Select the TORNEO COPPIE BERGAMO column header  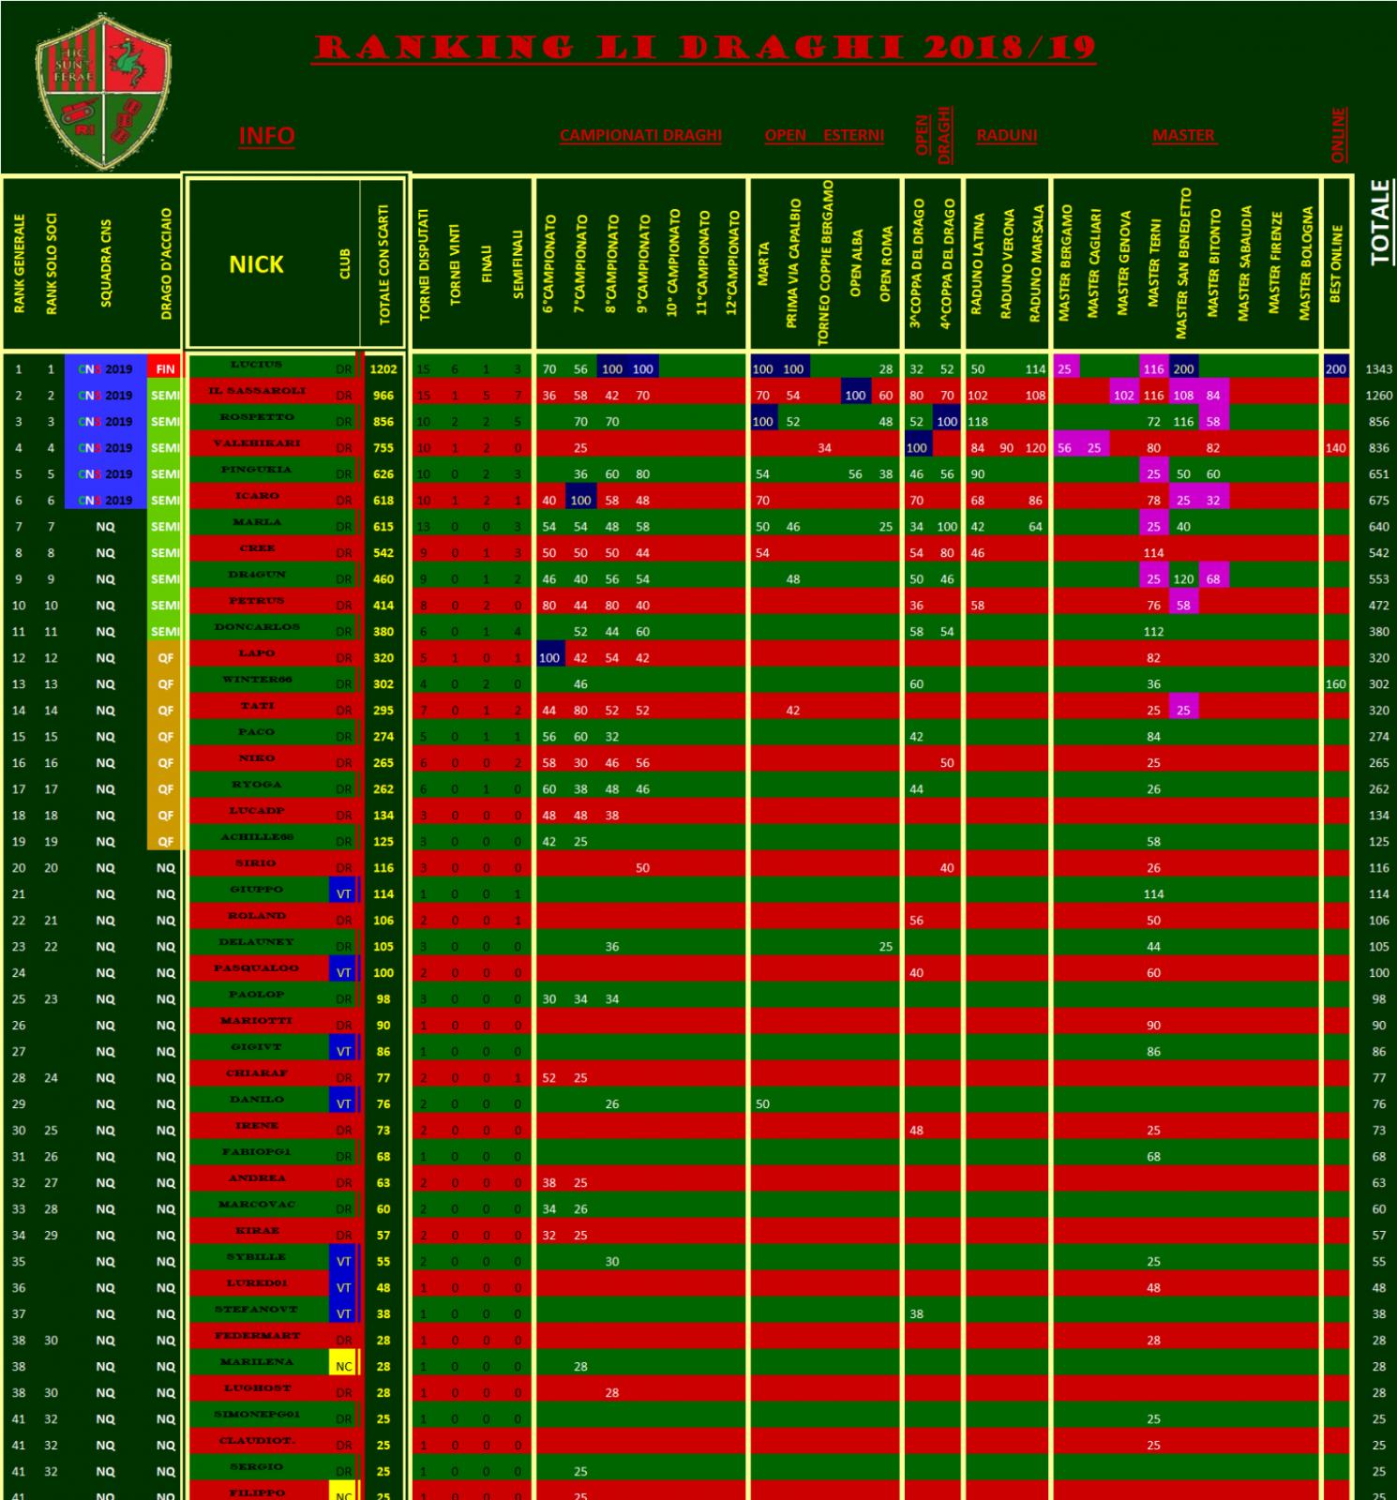[x=823, y=262]
